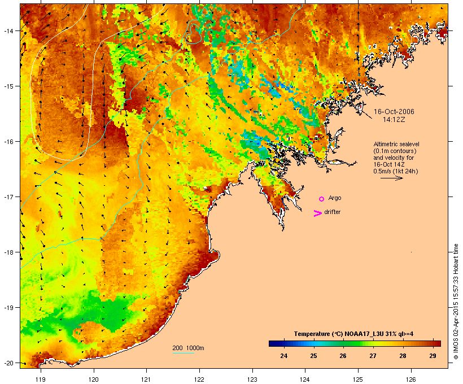Screen dimensions: 463x384
Task: Click the vertical IMOS copyright timestamp text
Action: pos(456,302)
